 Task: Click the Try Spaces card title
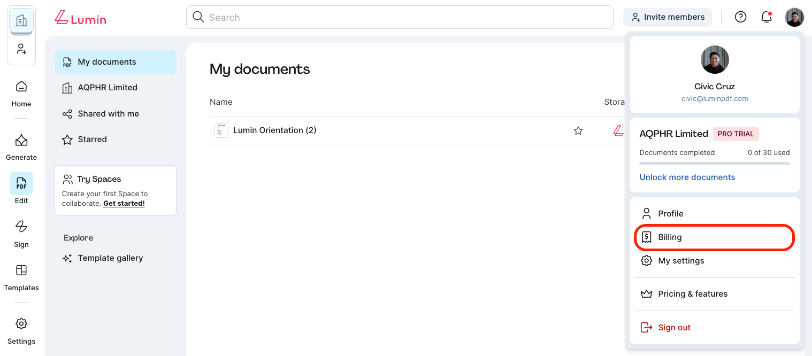click(99, 179)
